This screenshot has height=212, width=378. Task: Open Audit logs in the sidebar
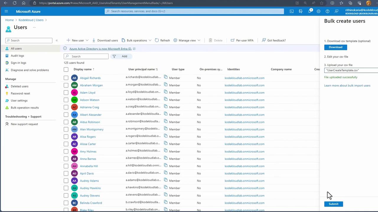17,56
